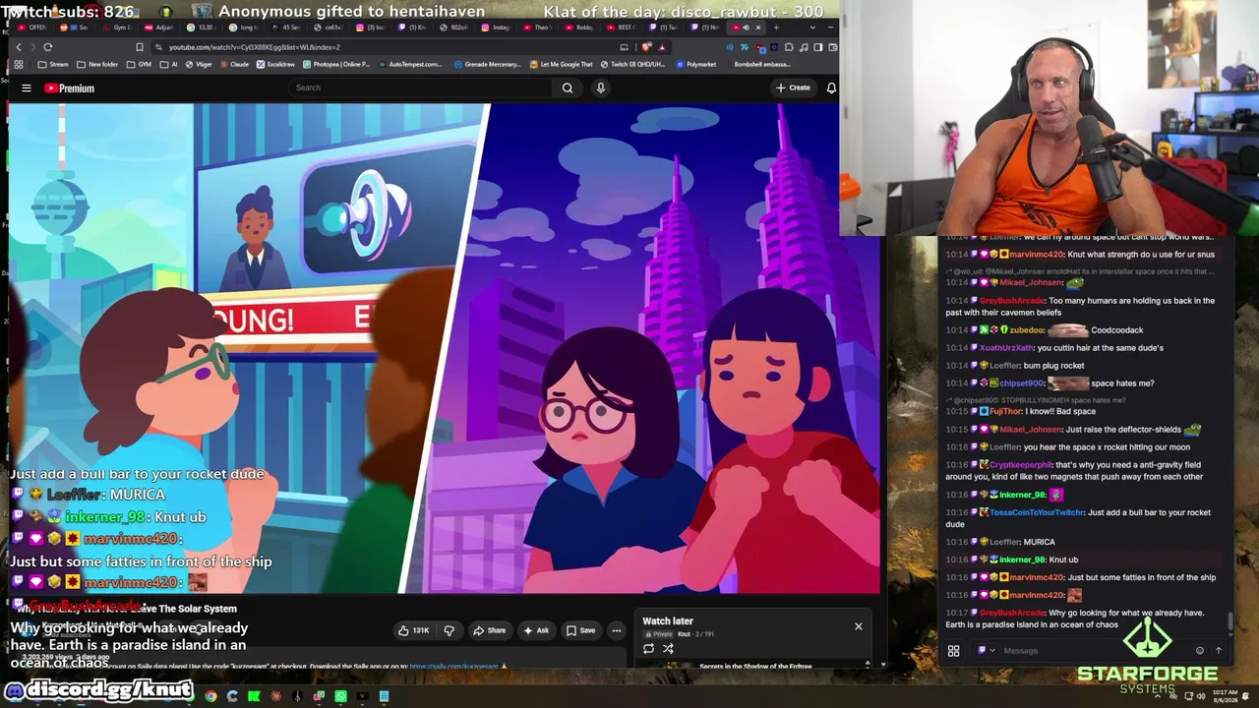Toggle loop playlist in Watch later
1259x708 pixels.
click(648, 648)
